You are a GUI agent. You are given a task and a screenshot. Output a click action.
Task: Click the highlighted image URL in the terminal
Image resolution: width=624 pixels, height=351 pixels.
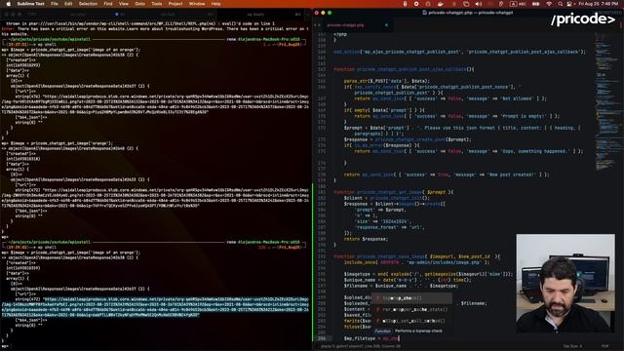point(155,307)
